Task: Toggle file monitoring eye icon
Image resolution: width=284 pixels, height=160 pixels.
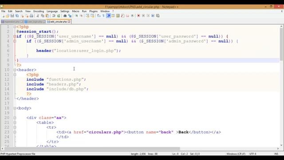Action: pyautogui.click(x=132, y=16)
